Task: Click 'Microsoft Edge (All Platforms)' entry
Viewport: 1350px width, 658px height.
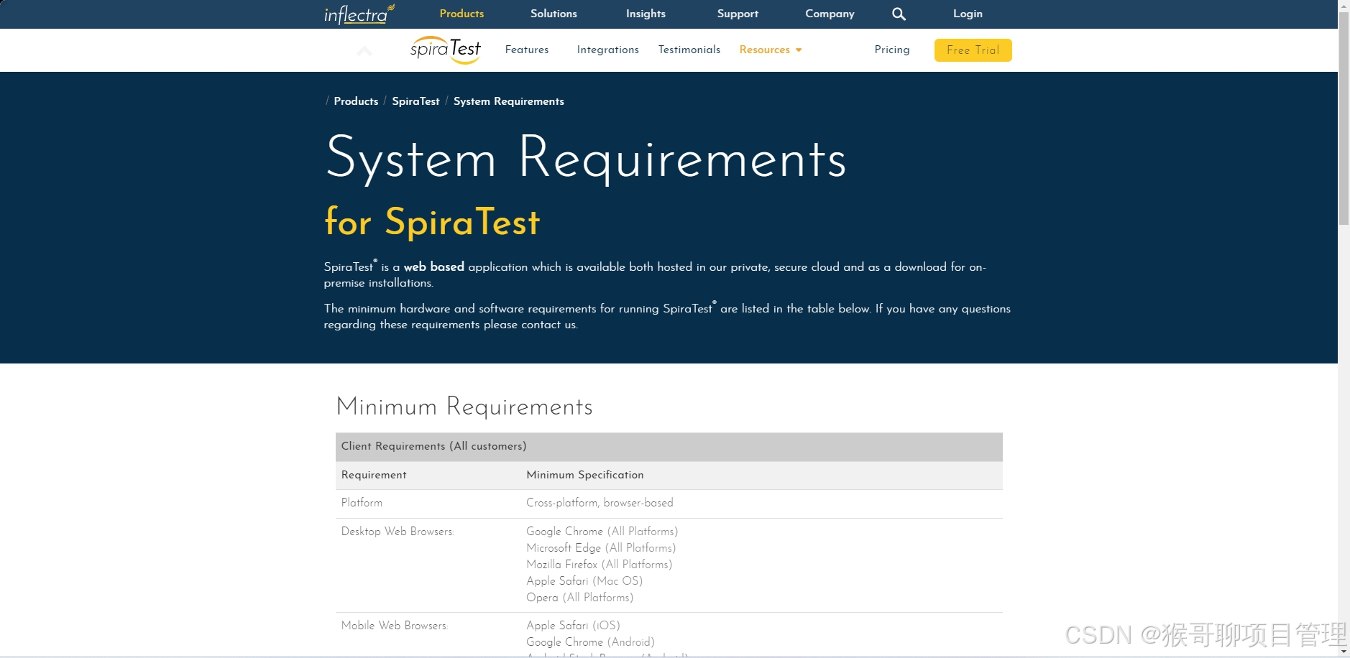Action: [x=601, y=548]
